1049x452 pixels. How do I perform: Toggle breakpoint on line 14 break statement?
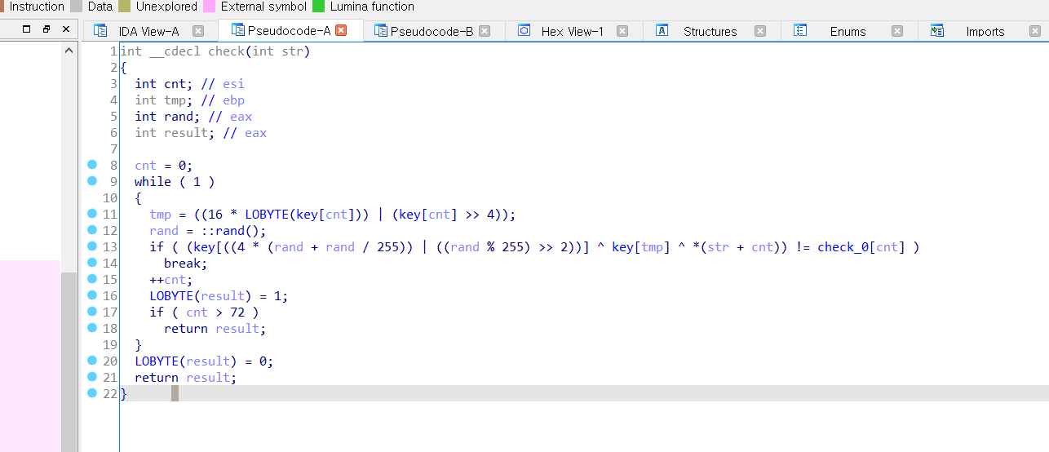[92, 263]
